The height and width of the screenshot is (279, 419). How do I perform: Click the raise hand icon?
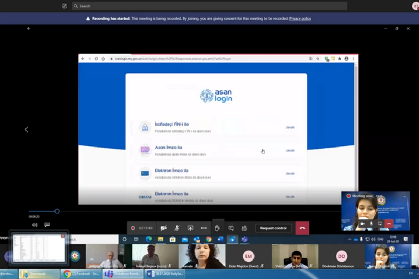(x=217, y=228)
